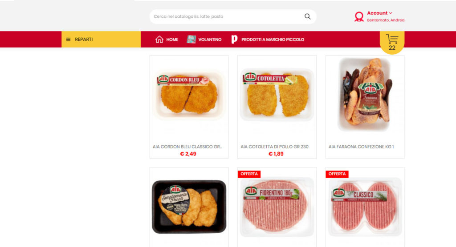This screenshot has height=247, width=456.
Task: Click the user account avatar icon
Action: point(359,16)
